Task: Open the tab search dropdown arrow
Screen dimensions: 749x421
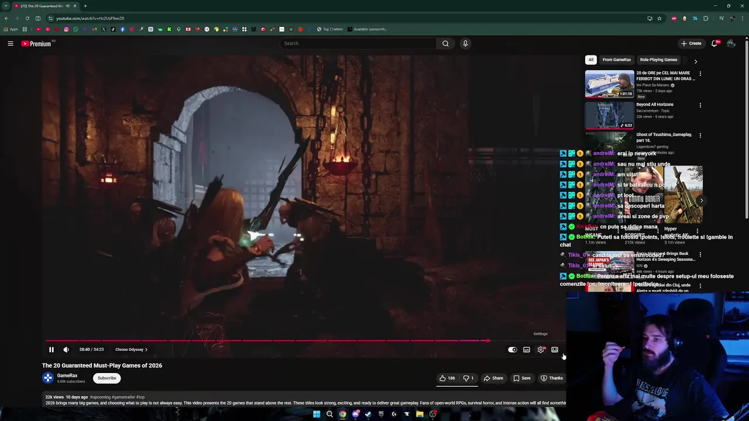Action: tap(6, 6)
